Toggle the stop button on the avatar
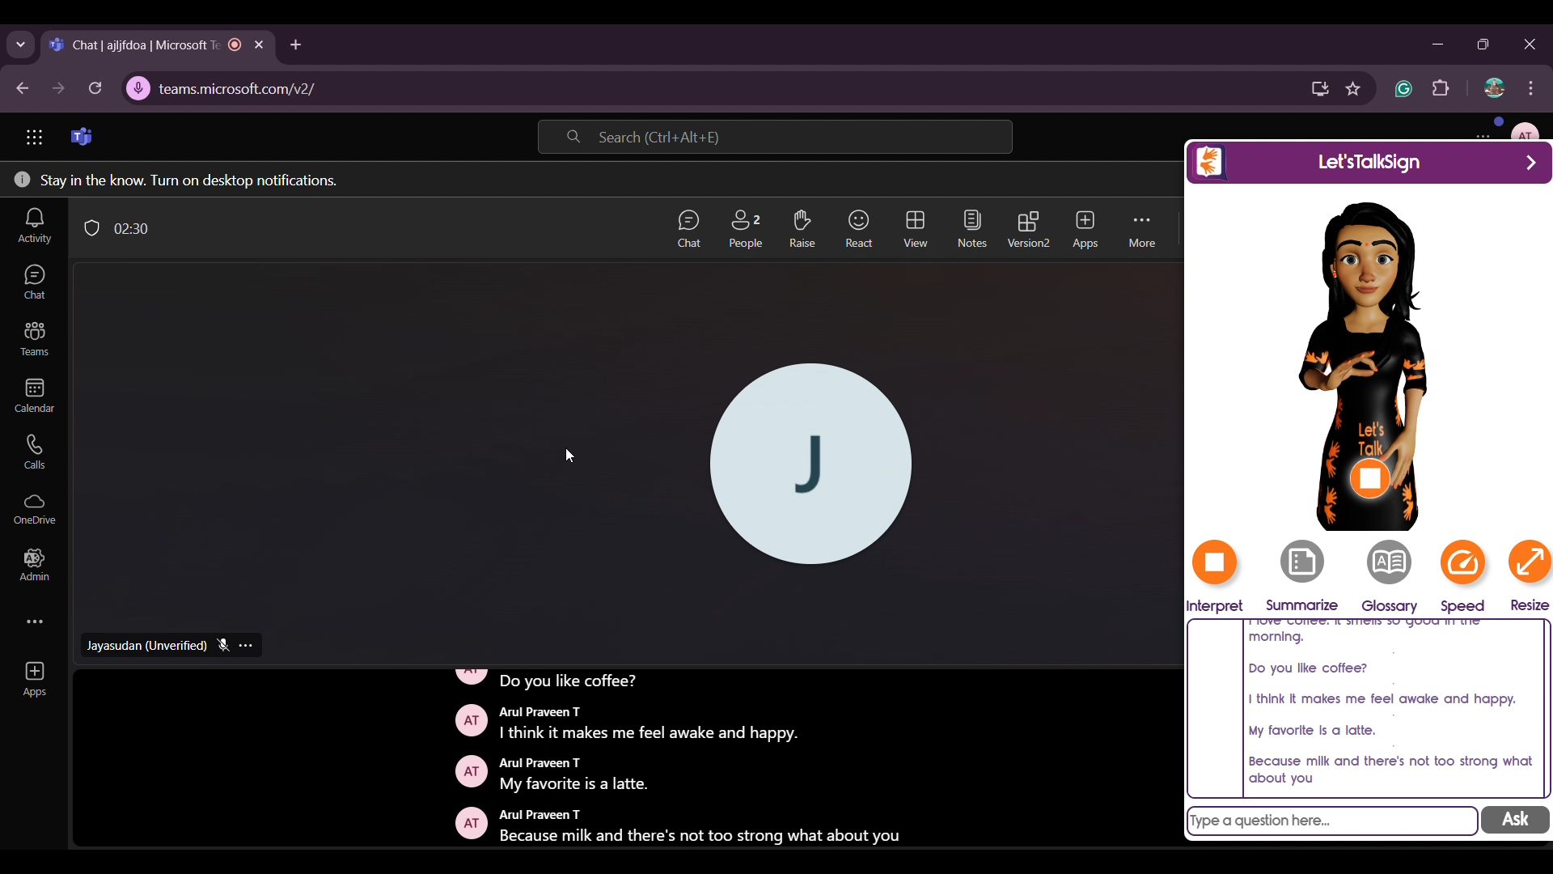This screenshot has width=1553, height=874. [x=1370, y=480]
